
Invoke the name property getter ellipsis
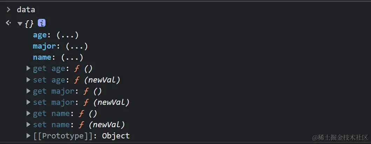(72, 57)
